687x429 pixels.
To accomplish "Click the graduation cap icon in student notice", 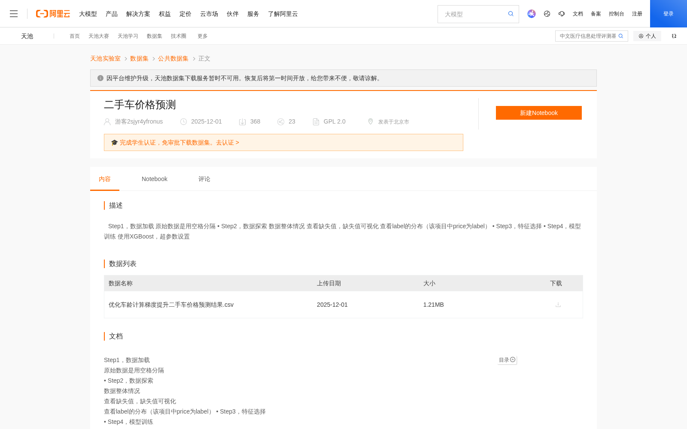I will (114, 142).
